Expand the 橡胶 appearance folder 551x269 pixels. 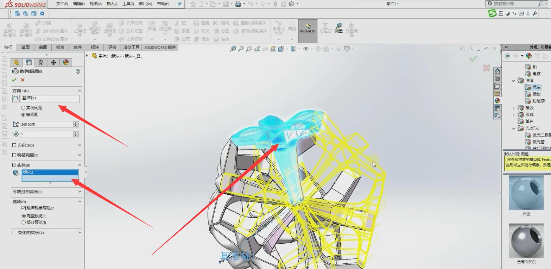[x=513, y=108]
